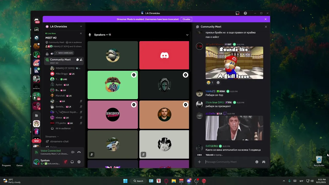Disable Streamer Mode

tap(186, 19)
